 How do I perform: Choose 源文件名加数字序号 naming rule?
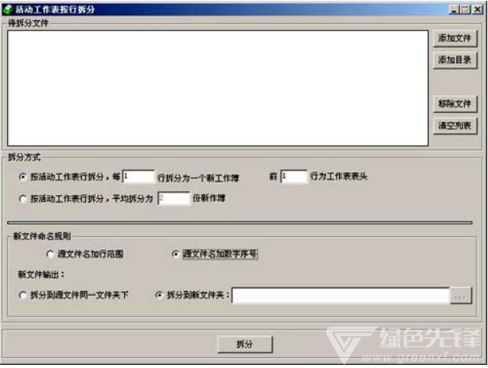[176, 254]
